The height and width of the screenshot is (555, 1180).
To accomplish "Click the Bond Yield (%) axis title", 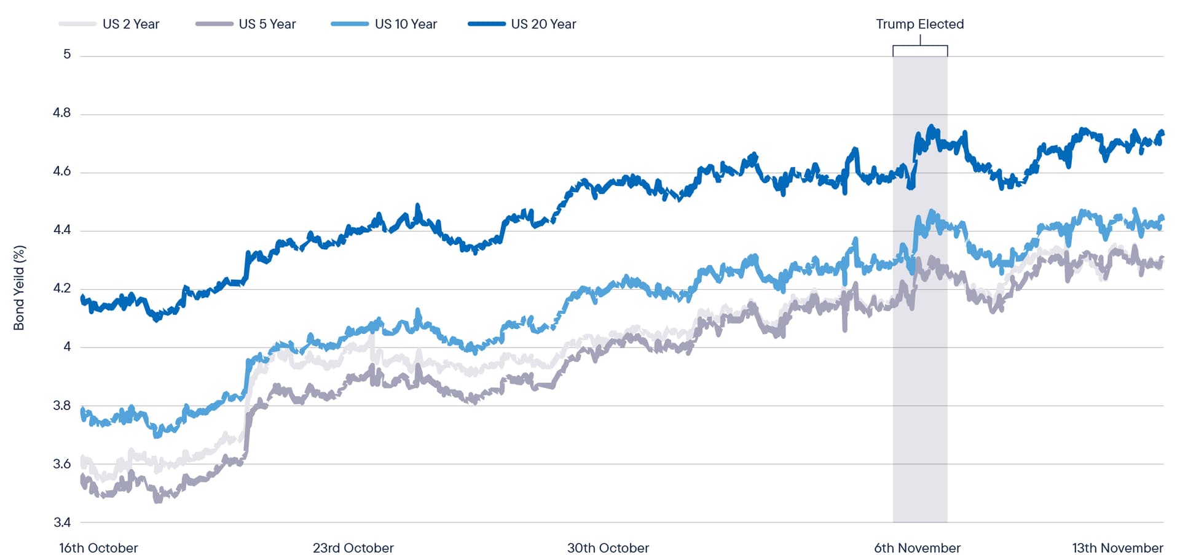I will (x=19, y=288).
